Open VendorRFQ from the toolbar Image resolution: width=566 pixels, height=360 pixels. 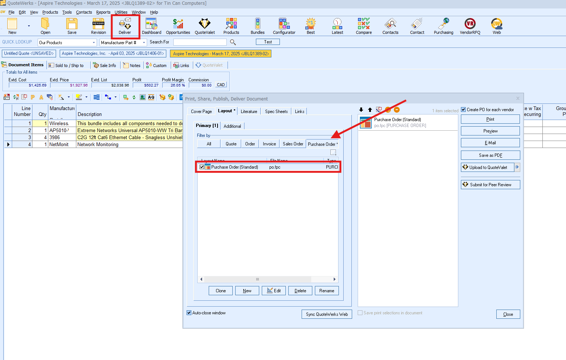click(x=470, y=26)
